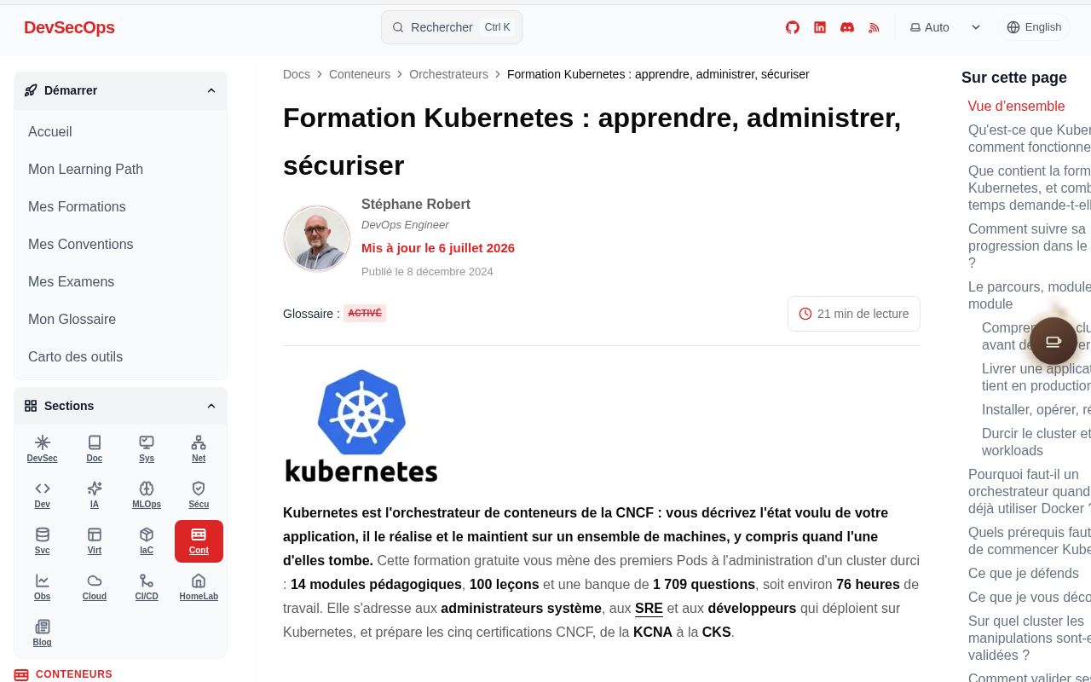1091x682 pixels.
Task: Open the HomeLab section icon
Action: coord(199,587)
